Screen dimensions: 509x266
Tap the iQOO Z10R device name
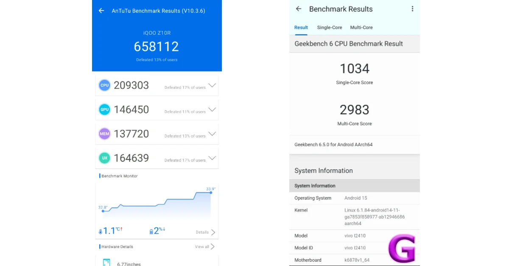(x=157, y=33)
